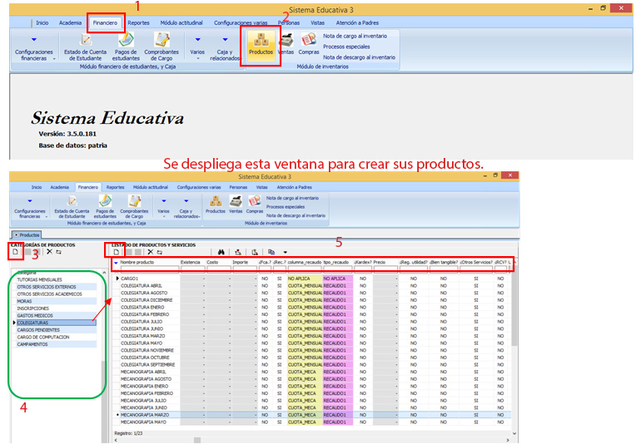Viewport: 636px width, 444px height.
Task: Open Comprobantes de Cargo in upper window
Action: point(161,47)
